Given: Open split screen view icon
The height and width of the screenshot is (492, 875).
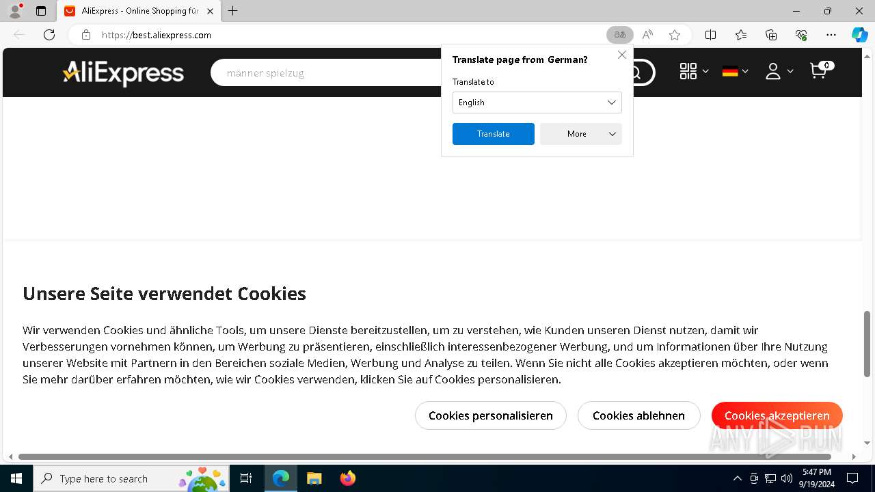Looking at the screenshot, I should 710,35.
